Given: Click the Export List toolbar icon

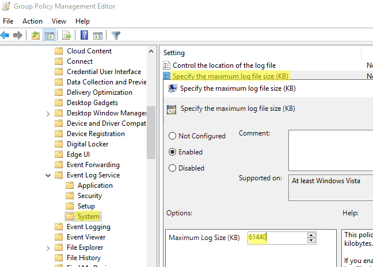Looking at the screenshot, I should [x=67, y=36].
